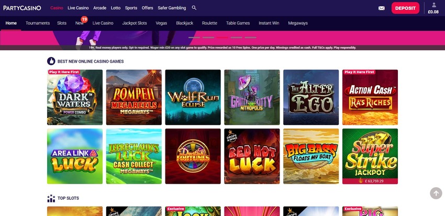
Task: Open the Arcade section
Action: 100,8
